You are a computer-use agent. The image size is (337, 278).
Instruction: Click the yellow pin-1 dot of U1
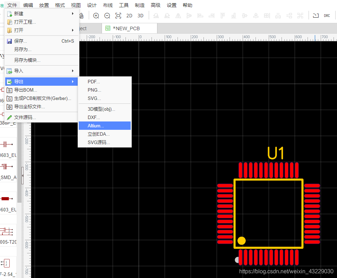tap(242, 241)
